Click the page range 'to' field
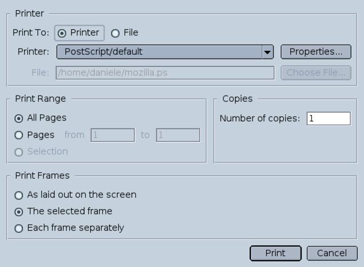The width and height of the screenshot is (364, 267). [x=178, y=136]
